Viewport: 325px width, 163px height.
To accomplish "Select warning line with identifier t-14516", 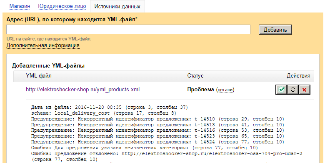I will point(157,130).
